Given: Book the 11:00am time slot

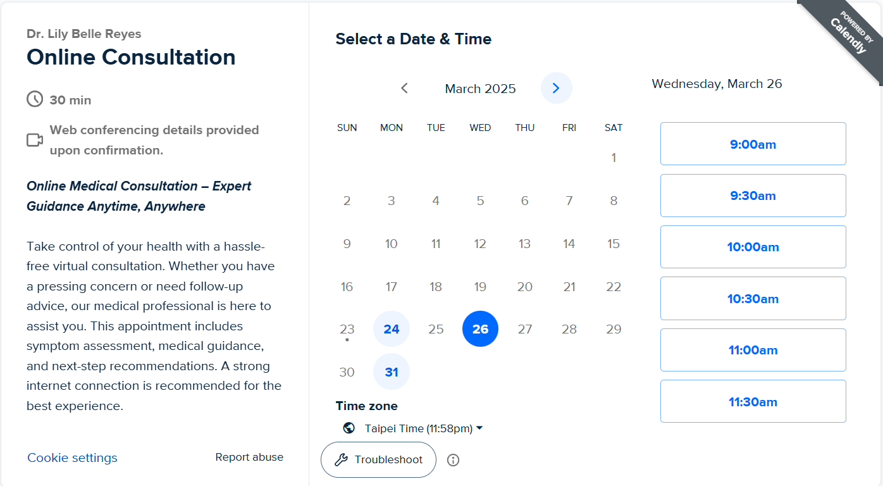Looking at the screenshot, I should pos(753,350).
